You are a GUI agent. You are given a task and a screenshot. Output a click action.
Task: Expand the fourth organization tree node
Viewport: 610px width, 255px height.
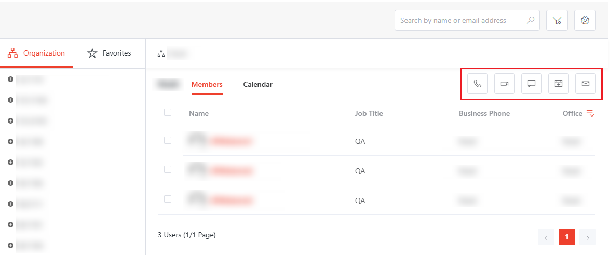click(10, 141)
